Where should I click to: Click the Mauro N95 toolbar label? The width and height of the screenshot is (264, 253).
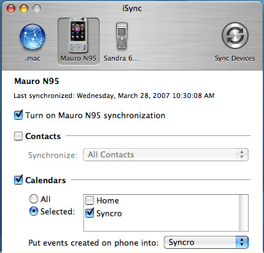coord(78,58)
